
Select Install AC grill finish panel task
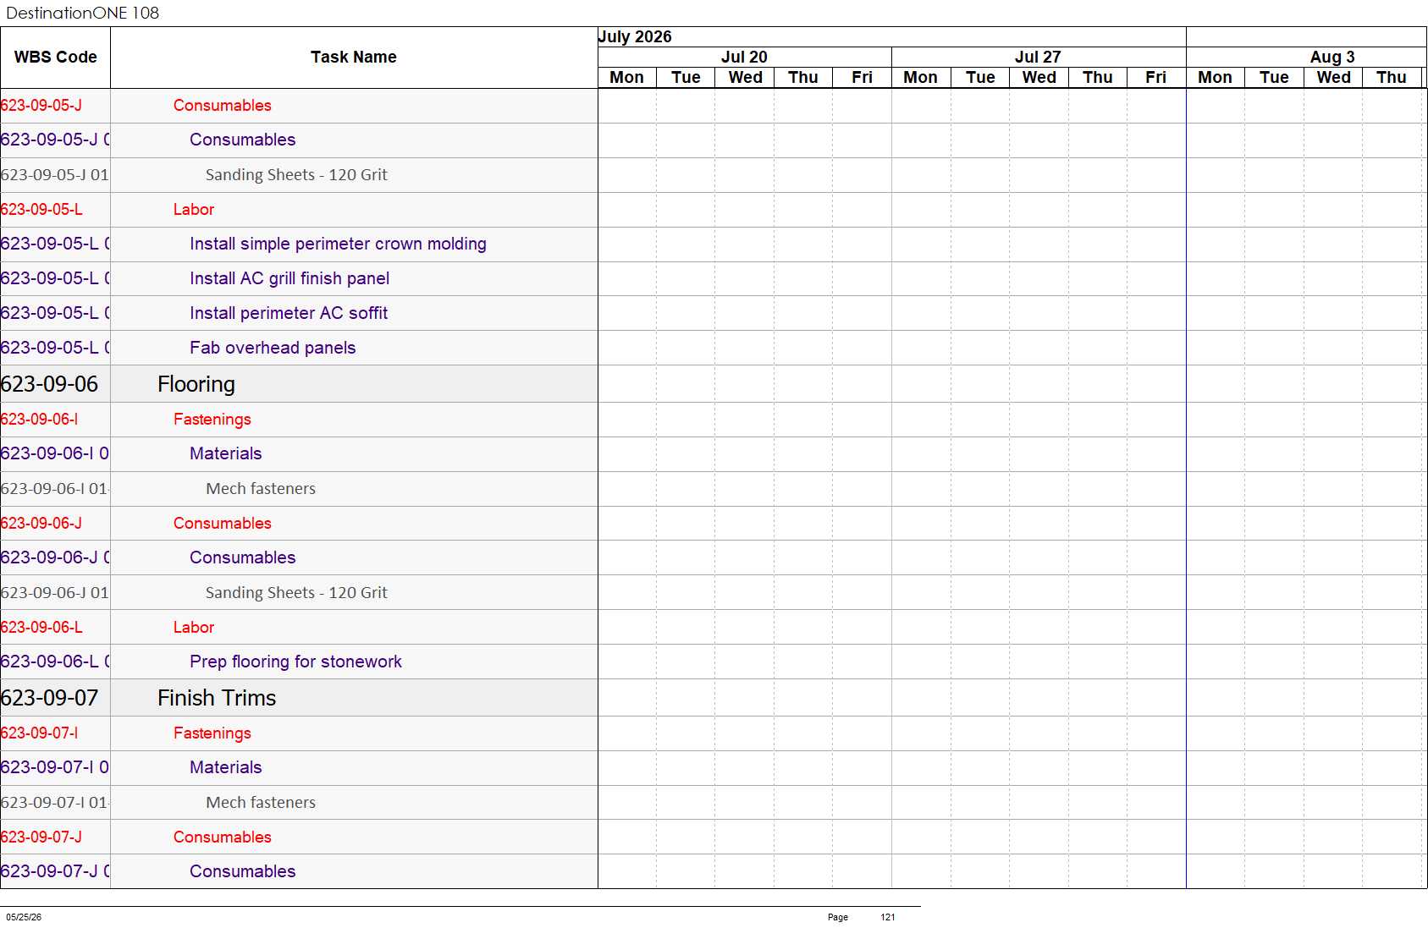point(289,278)
